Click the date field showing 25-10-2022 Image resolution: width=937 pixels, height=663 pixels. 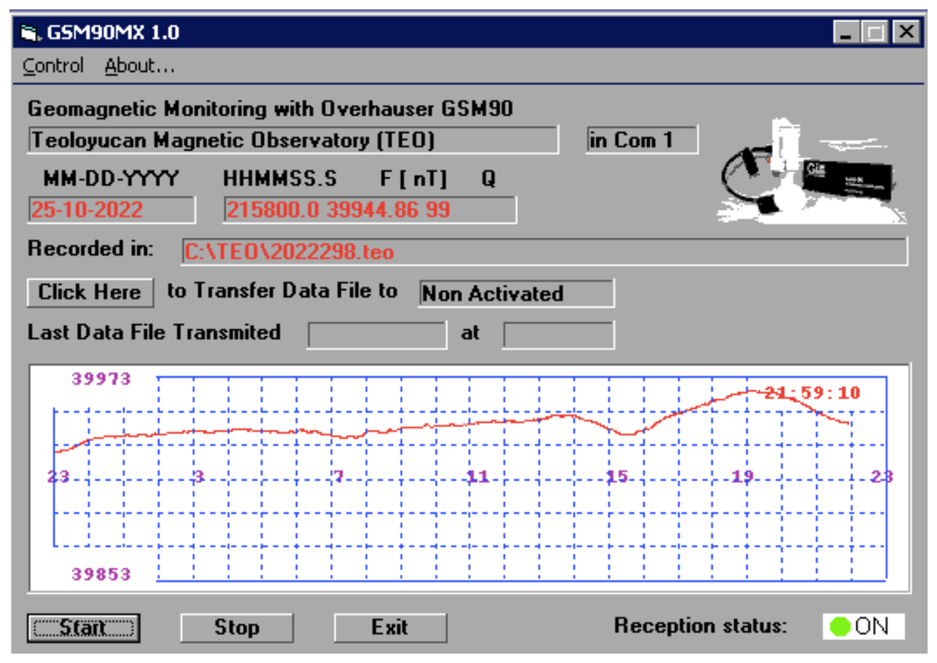tap(111, 210)
